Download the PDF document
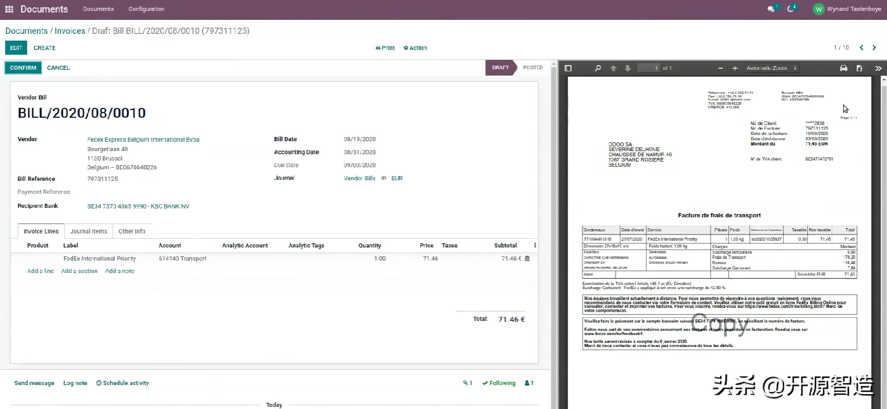This screenshot has width=887, height=409. [859, 68]
